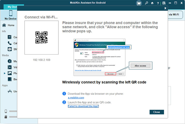185x124 pixels.
Task: Open SMS message bubble icon
Action: pyautogui.click(x=10, y=49)
